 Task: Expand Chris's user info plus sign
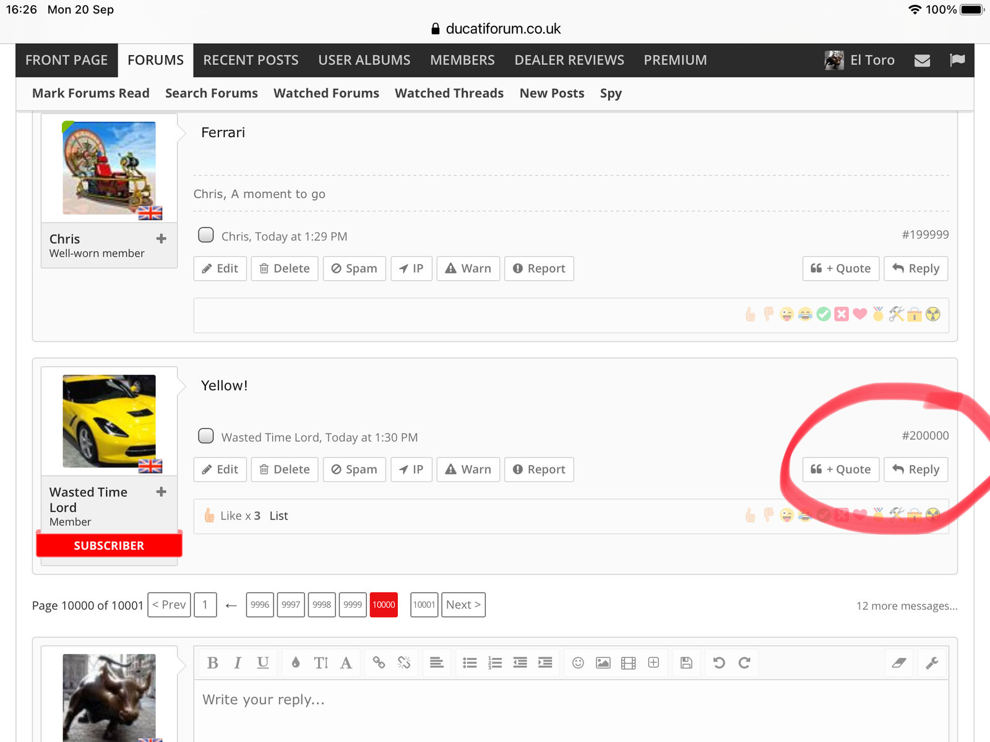161,239
